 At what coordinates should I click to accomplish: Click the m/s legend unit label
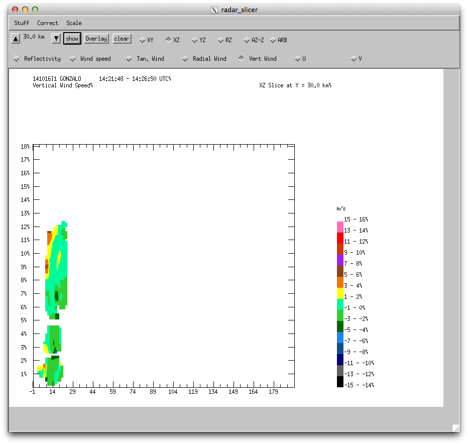341,208
